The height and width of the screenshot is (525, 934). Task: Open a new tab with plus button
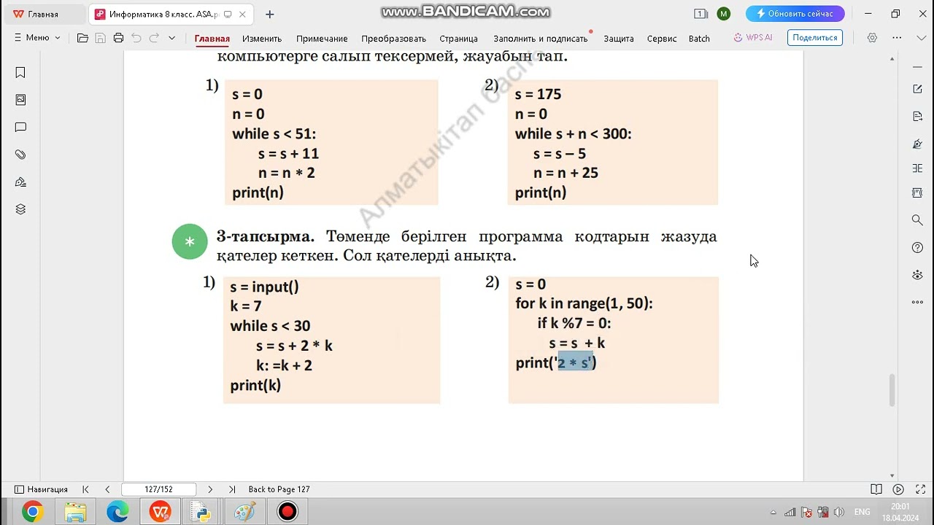(270, 14)
